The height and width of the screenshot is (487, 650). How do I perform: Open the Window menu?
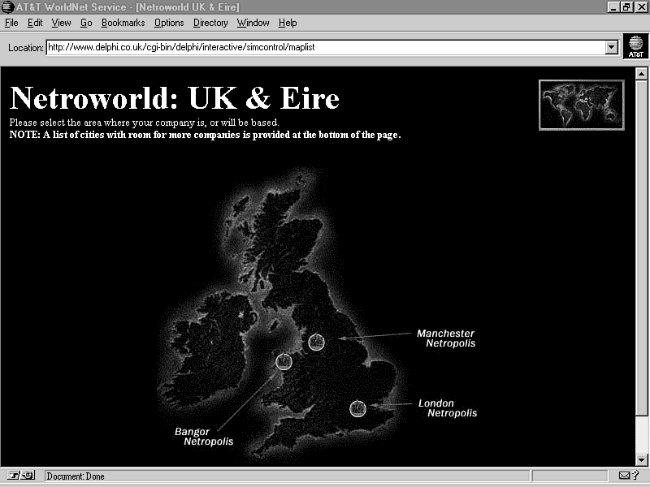click(253, 23)
